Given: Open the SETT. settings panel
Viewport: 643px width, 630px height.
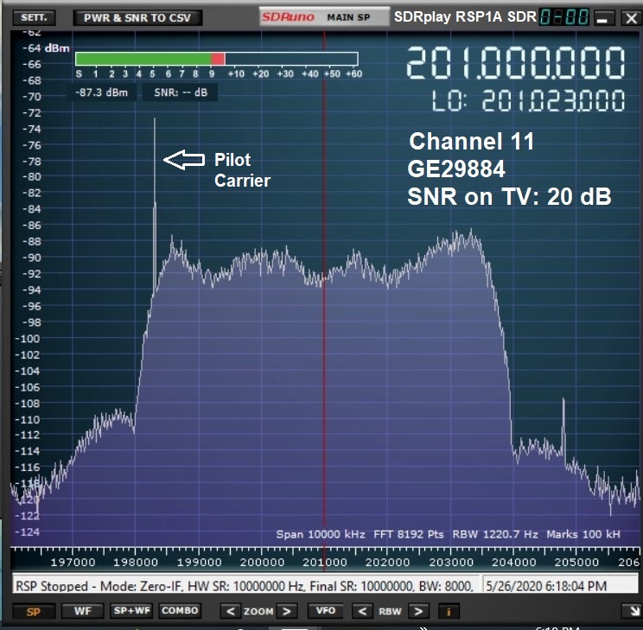Looking at the screenshot, I should coord(35,17).
